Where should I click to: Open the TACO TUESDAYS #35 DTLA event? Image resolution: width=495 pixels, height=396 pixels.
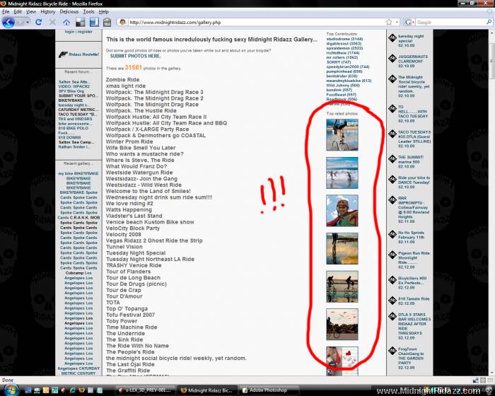click(x=414, y=139)
